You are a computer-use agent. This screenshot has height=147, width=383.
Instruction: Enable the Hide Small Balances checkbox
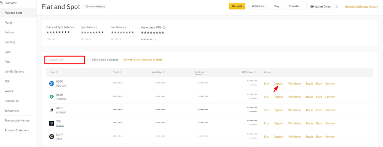[89, 60]
